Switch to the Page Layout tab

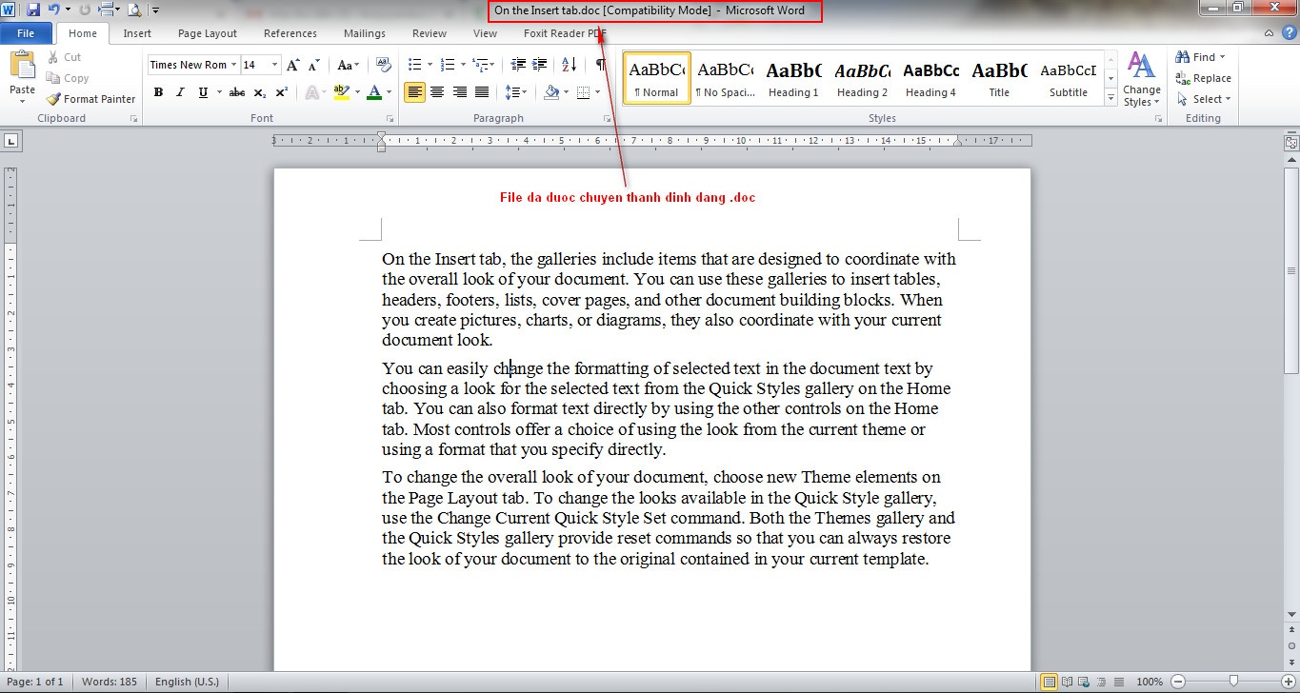click(x=208, y=33)
